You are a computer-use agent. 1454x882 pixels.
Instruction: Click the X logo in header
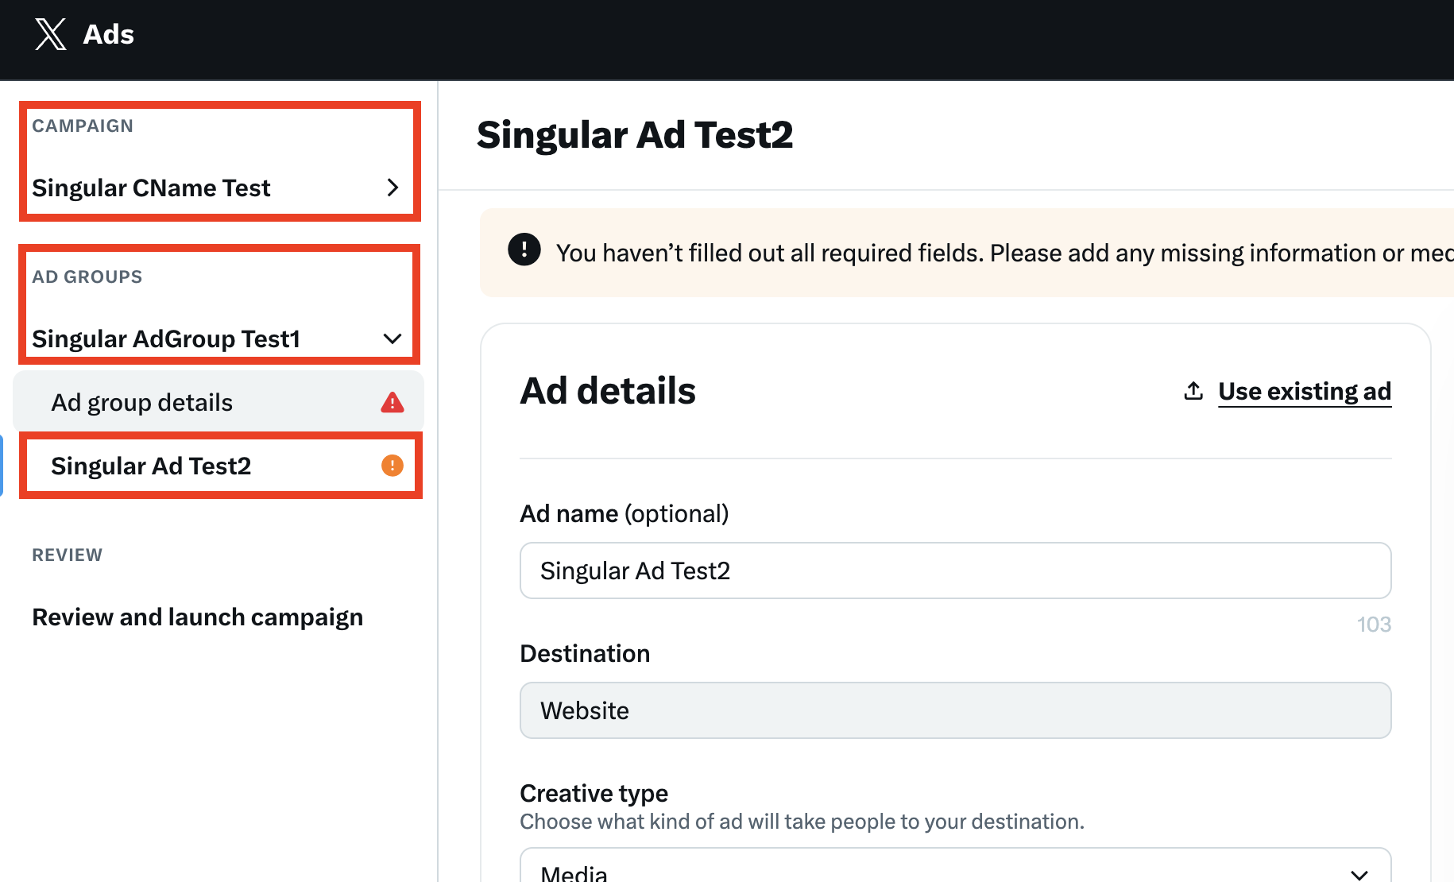click(x=51, y=34)
